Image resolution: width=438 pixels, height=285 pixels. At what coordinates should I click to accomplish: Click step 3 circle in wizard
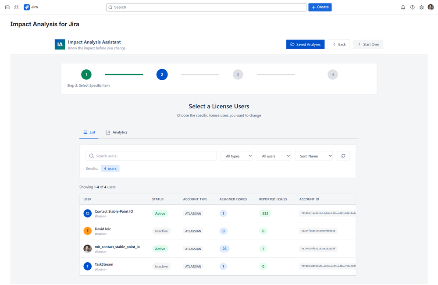tap(238, 75)
